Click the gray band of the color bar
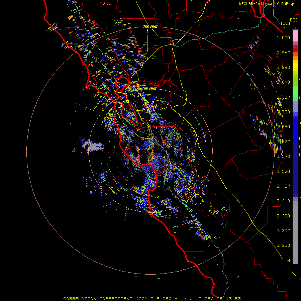 tap(295, 232)
